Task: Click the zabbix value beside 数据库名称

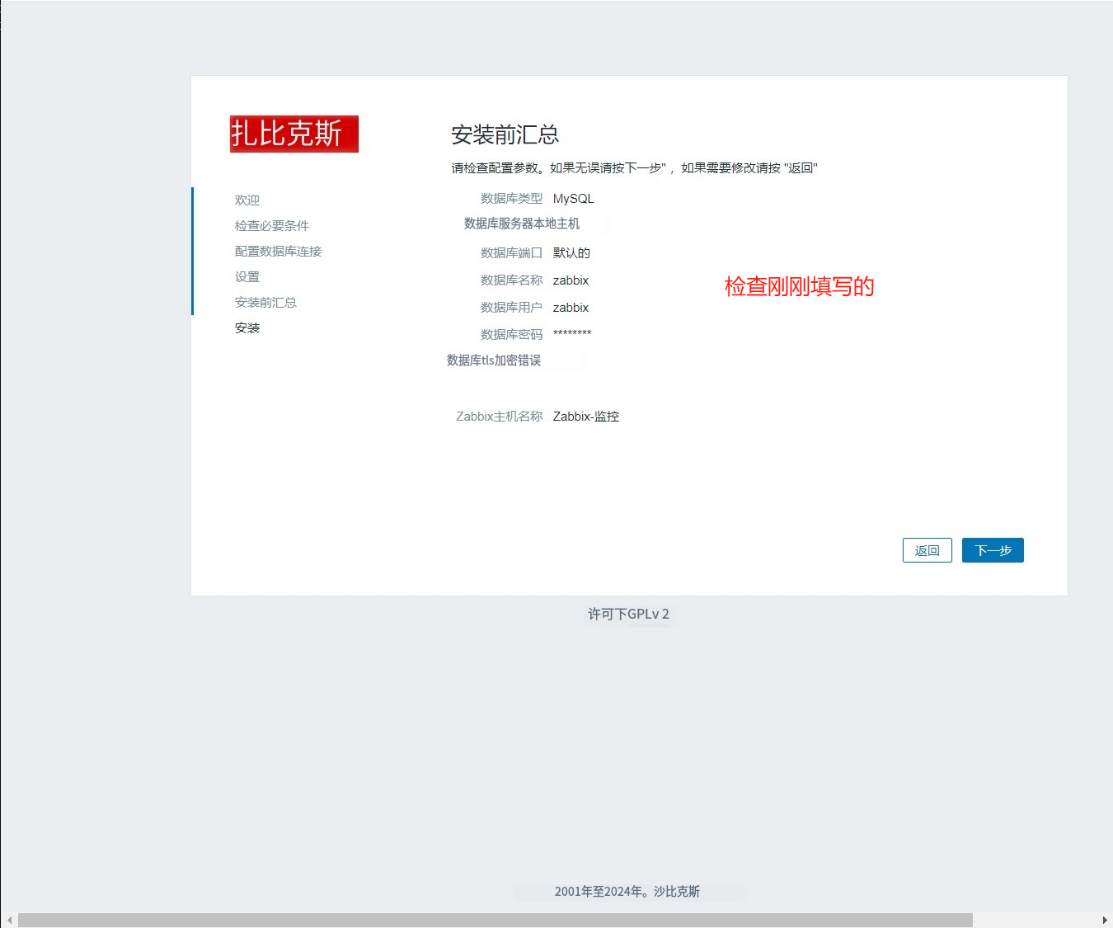Action: 571,280
